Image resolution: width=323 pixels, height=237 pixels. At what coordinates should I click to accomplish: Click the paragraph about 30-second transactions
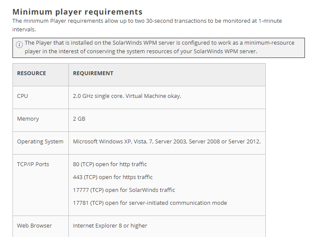point(147,25)
